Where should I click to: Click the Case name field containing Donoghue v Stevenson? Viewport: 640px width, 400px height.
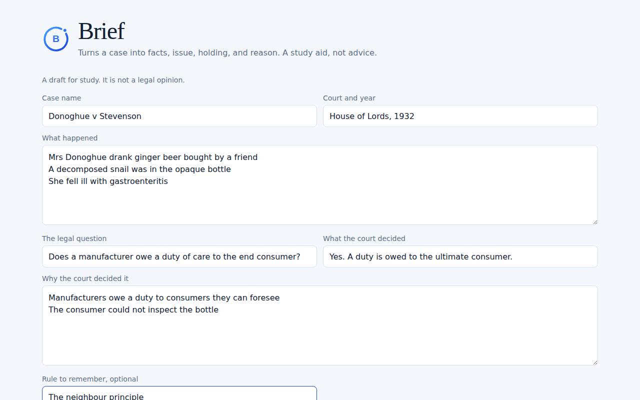tap(179, 116)
